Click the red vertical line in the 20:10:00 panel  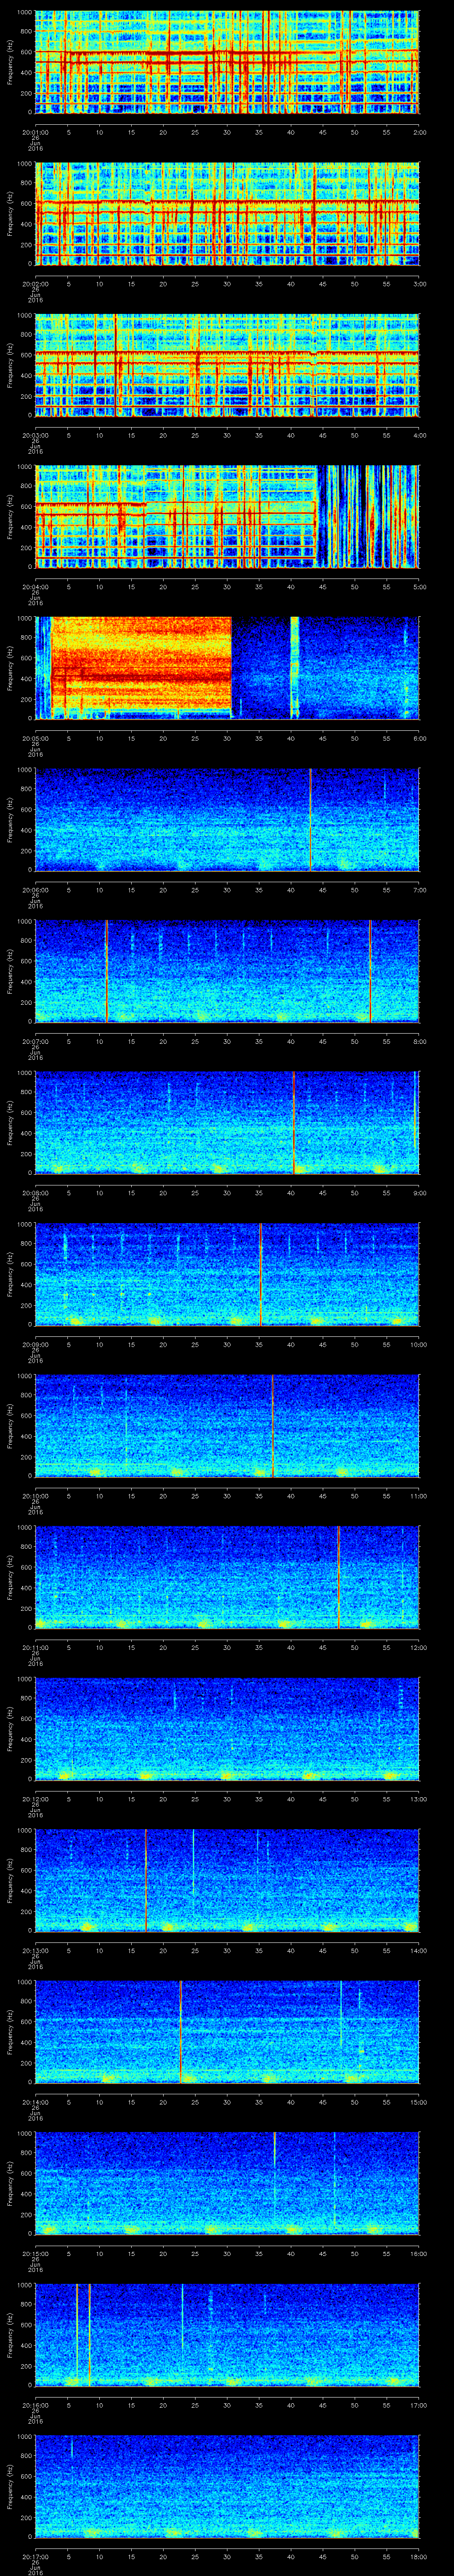[272, 1426]
